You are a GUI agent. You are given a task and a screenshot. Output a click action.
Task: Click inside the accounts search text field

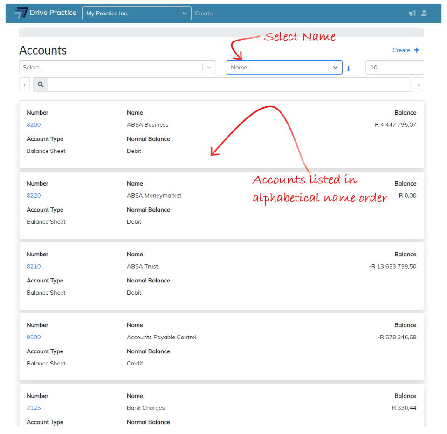coord(229,85)
